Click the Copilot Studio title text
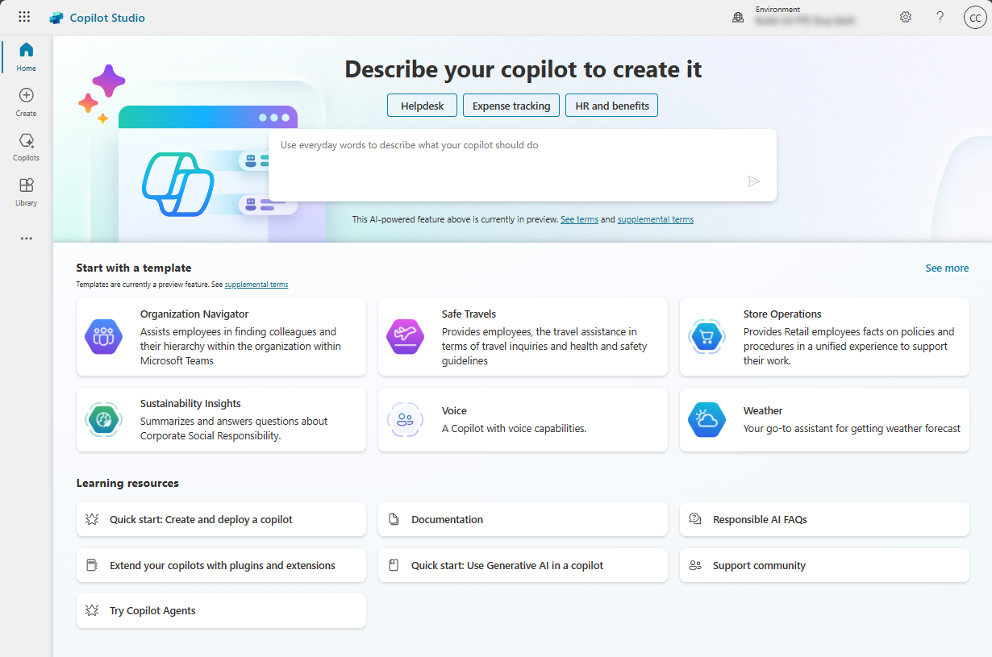Screen dimensions: 992x657 [107, 18]
